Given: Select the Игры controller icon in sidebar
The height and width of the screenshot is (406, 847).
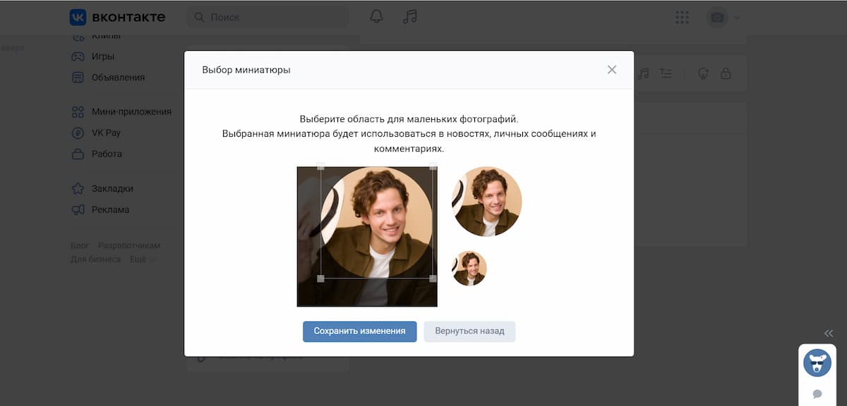Looking at the screenshot, I should click(78, 56).
